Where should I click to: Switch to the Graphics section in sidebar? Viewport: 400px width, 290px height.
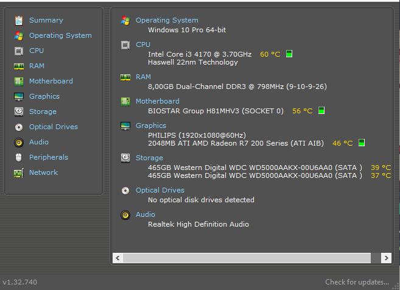pyautogui.click(x=44, y=96)
